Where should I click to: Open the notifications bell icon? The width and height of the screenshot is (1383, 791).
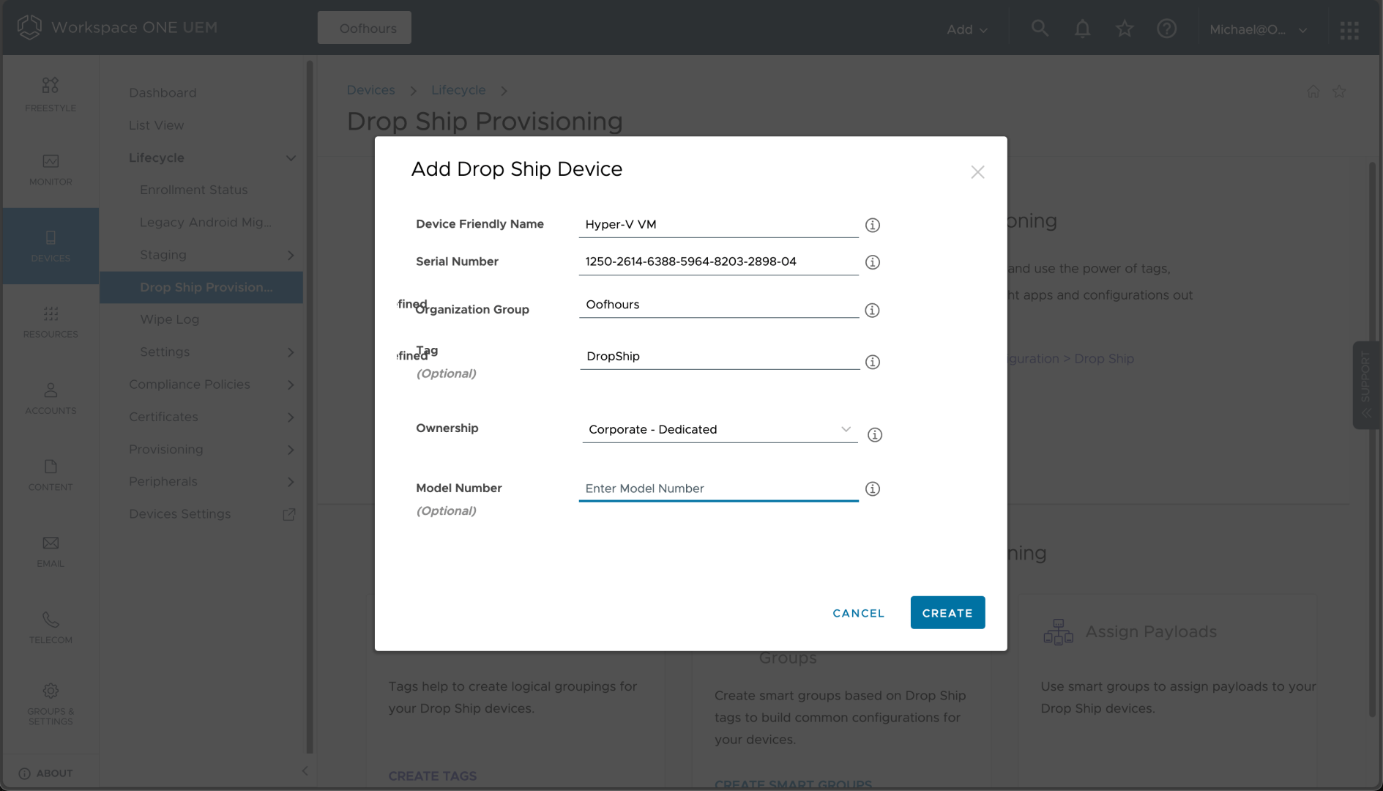tap(1082, 29)
